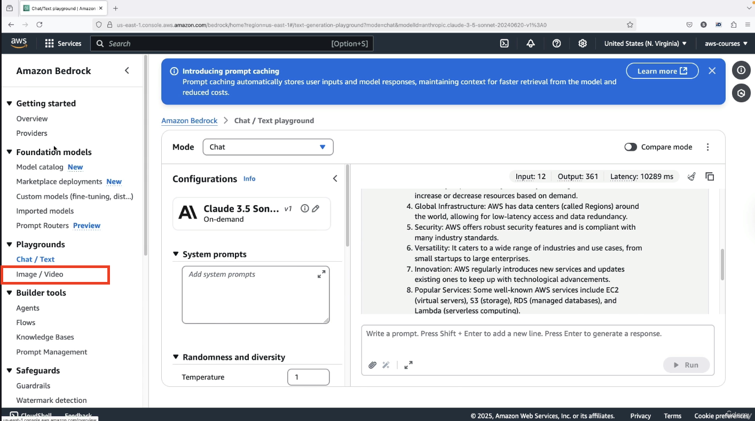755x421 pixels.
Task: Collapse the Configurations panel
Action: click(335, 179)
